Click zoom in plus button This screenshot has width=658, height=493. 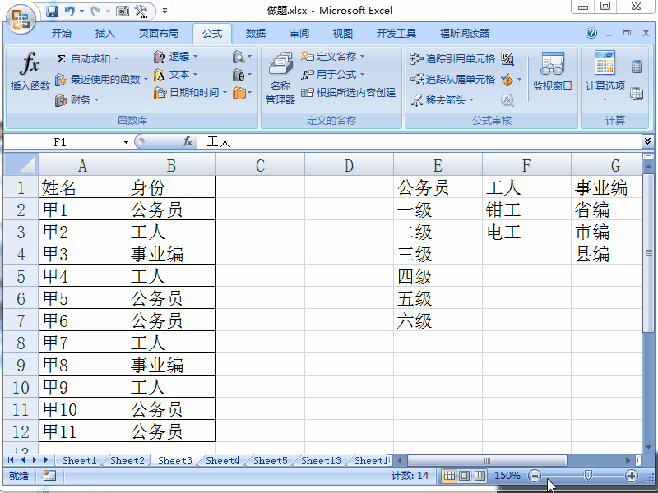pos(631,476)
